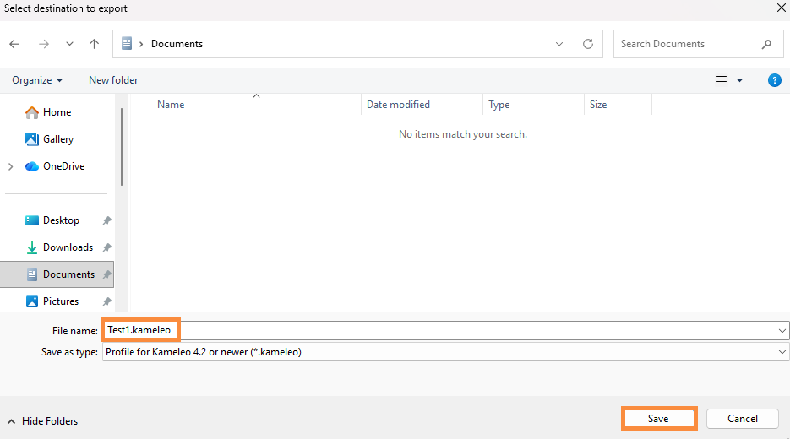Open Gallery in the navigation pane
The image size is (790, 439).
tap(49, 139)
